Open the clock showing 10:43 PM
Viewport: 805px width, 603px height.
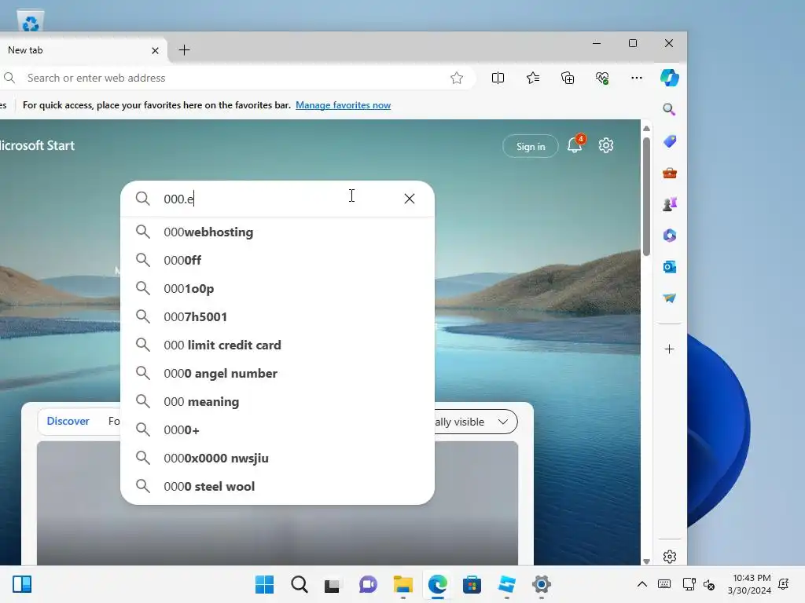point(749,584)
